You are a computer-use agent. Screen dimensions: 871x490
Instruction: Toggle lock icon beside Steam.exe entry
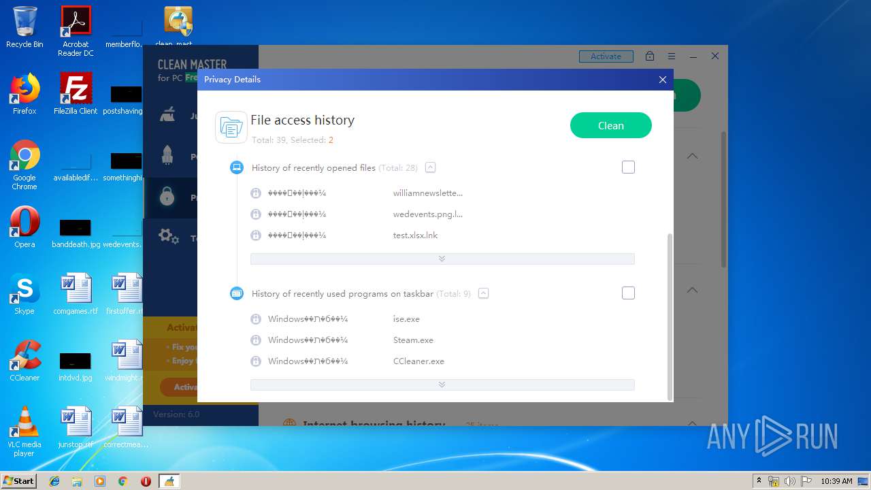pyautogui.click(x=256, y=340)
